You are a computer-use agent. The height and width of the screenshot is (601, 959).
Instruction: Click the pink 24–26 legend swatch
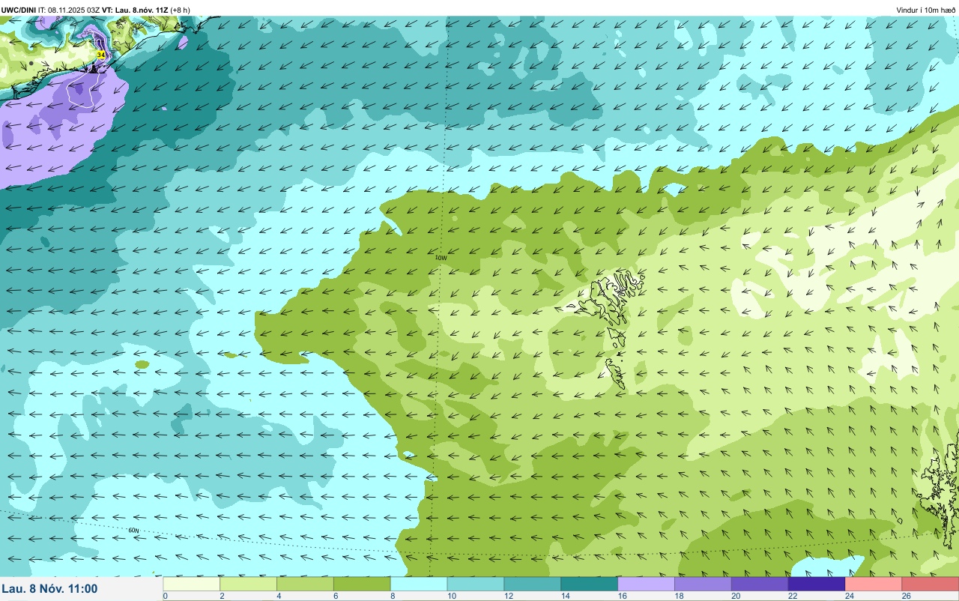[874, 584]
